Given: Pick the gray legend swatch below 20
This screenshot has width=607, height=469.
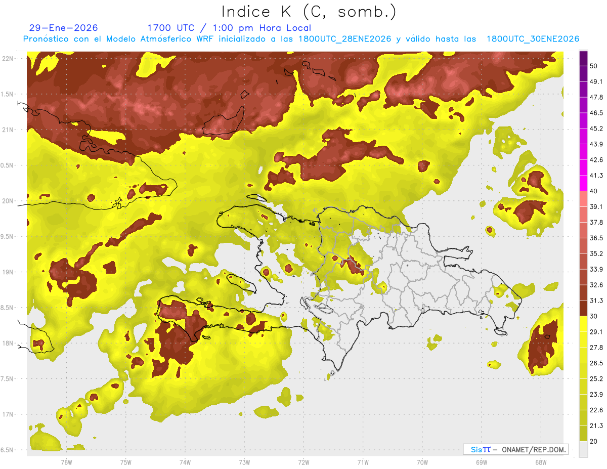Looking at the screenshot, I should click(583, 449).
